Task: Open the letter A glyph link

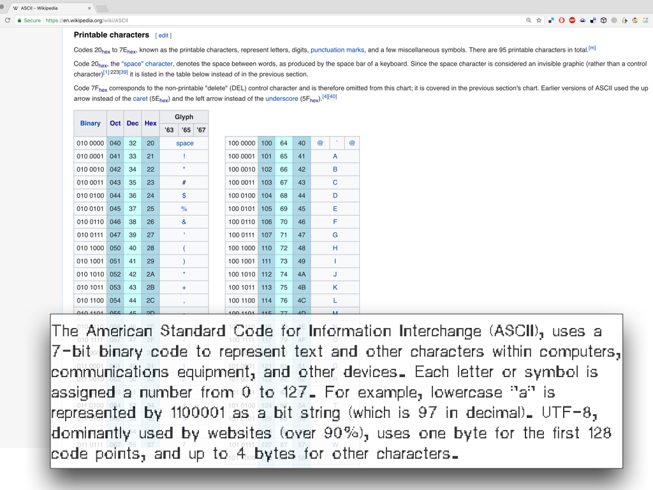Action: point(335,156)
